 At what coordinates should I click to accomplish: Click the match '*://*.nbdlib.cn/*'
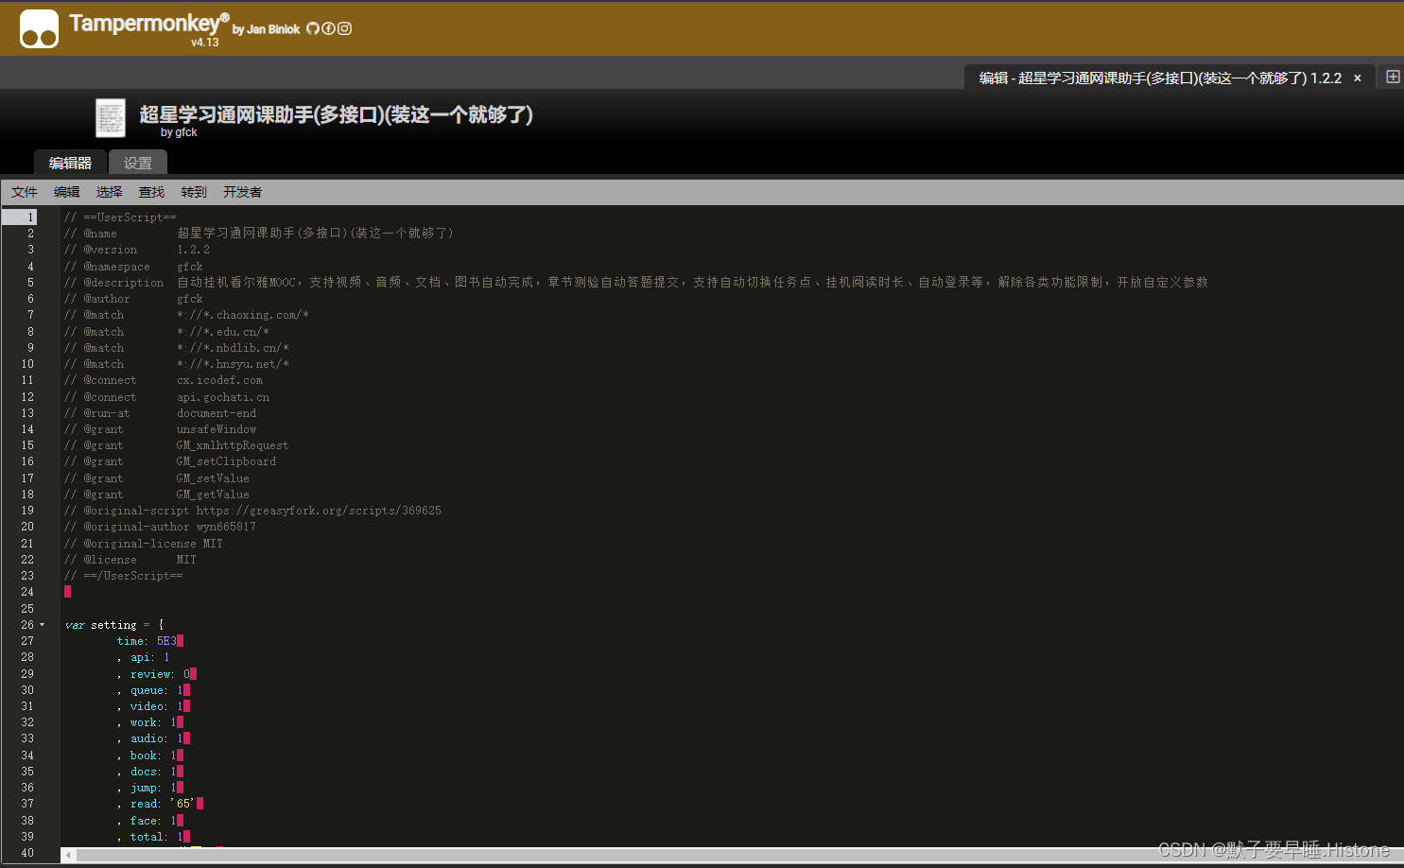pos(233,348)
